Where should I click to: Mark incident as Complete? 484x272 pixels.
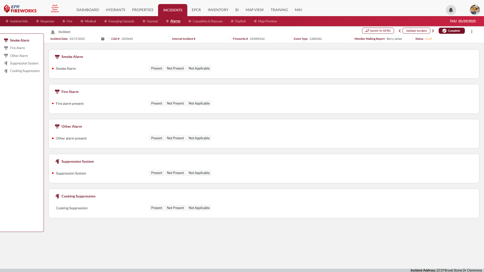point(451,31)
